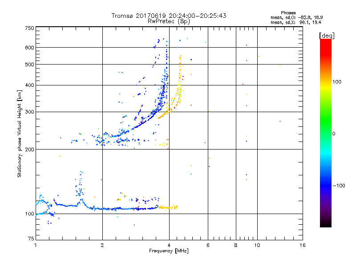Viewport: 356px width, 267px height.
Task: Click the orange X-mode F-layer trace near 300 km
Action: coord(164,115)
